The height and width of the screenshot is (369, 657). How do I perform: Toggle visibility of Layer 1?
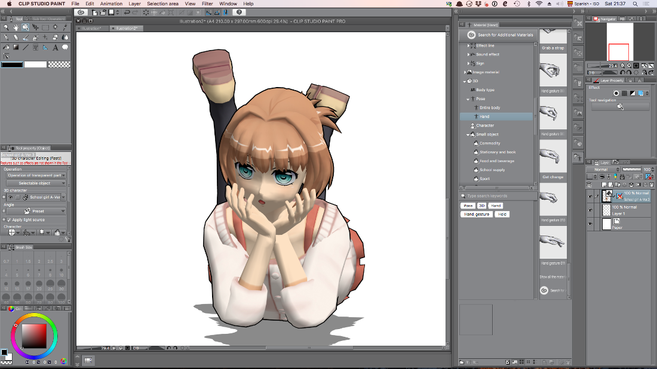(590, 209)
